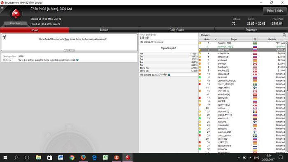Click the '6th to 7th' payout row
Screen dimensions: 288x162
169,68
